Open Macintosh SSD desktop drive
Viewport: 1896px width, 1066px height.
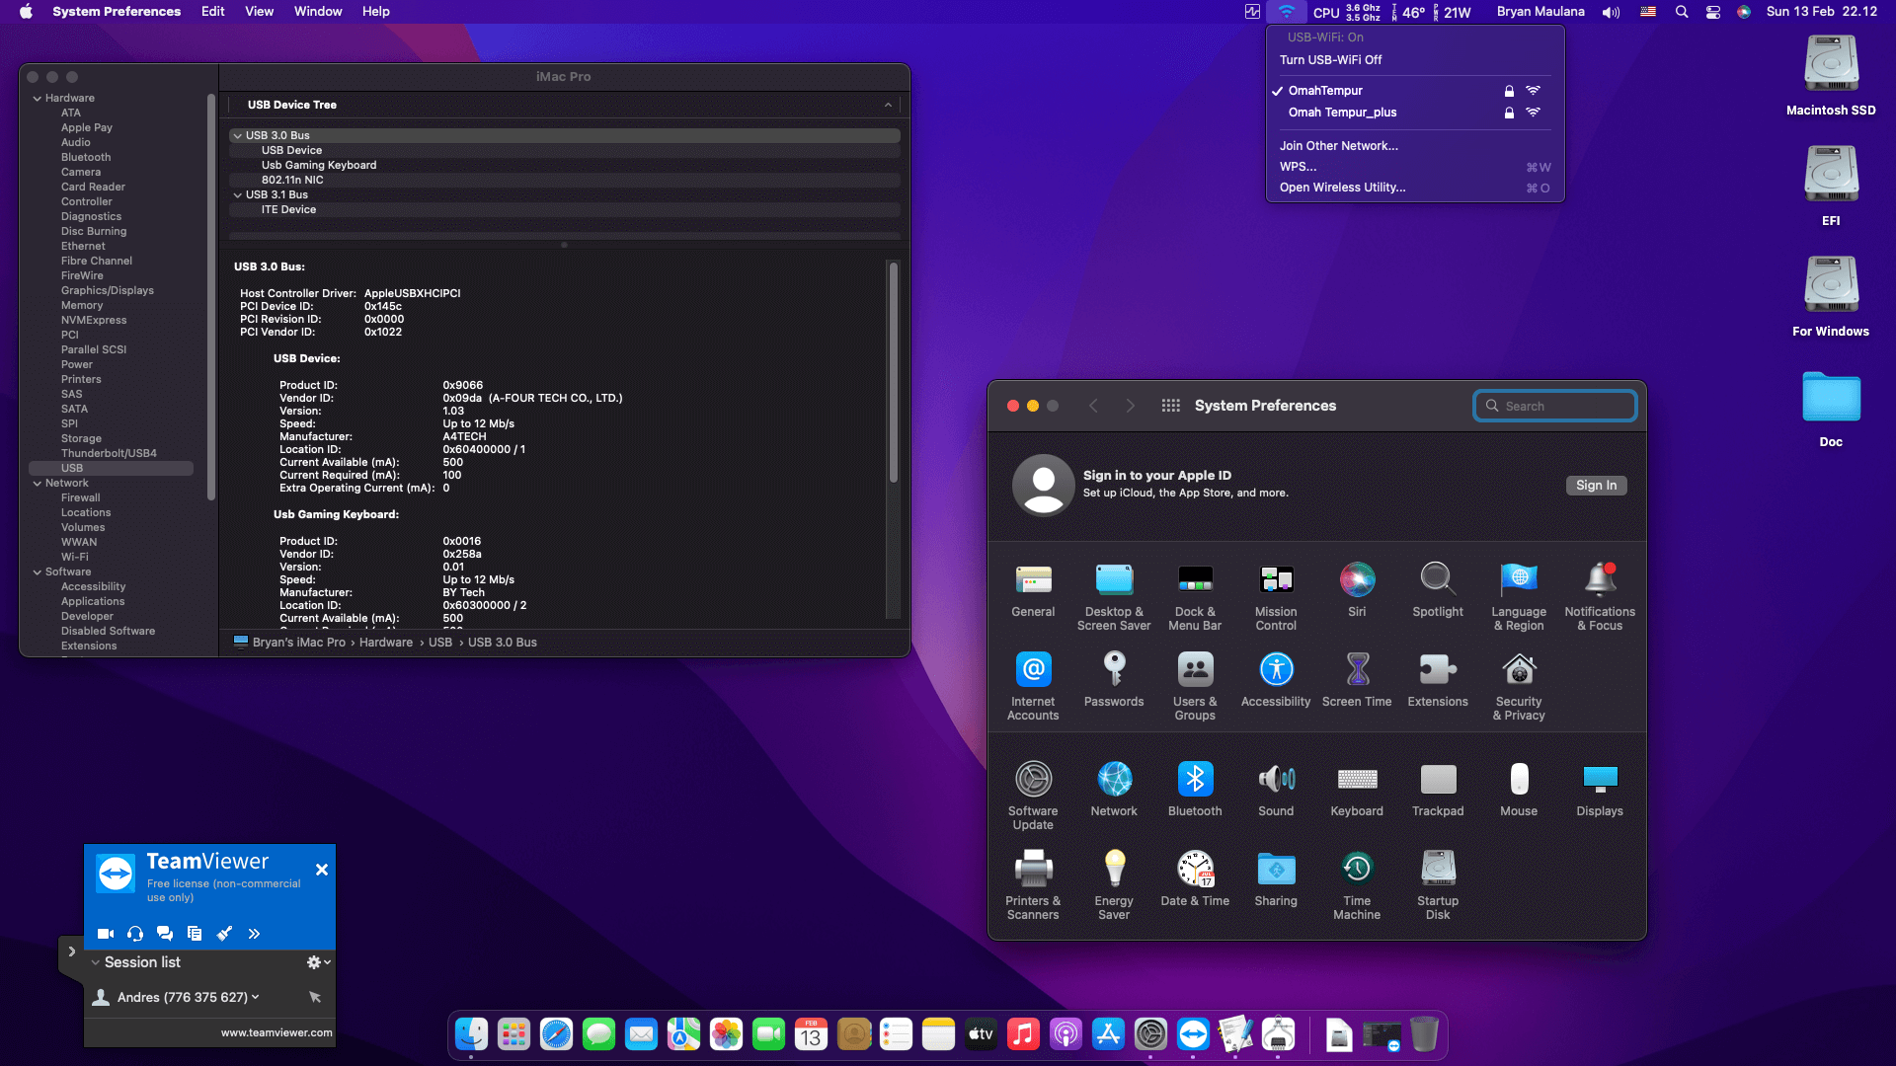pyautogui.click(x=1831, y=76)
